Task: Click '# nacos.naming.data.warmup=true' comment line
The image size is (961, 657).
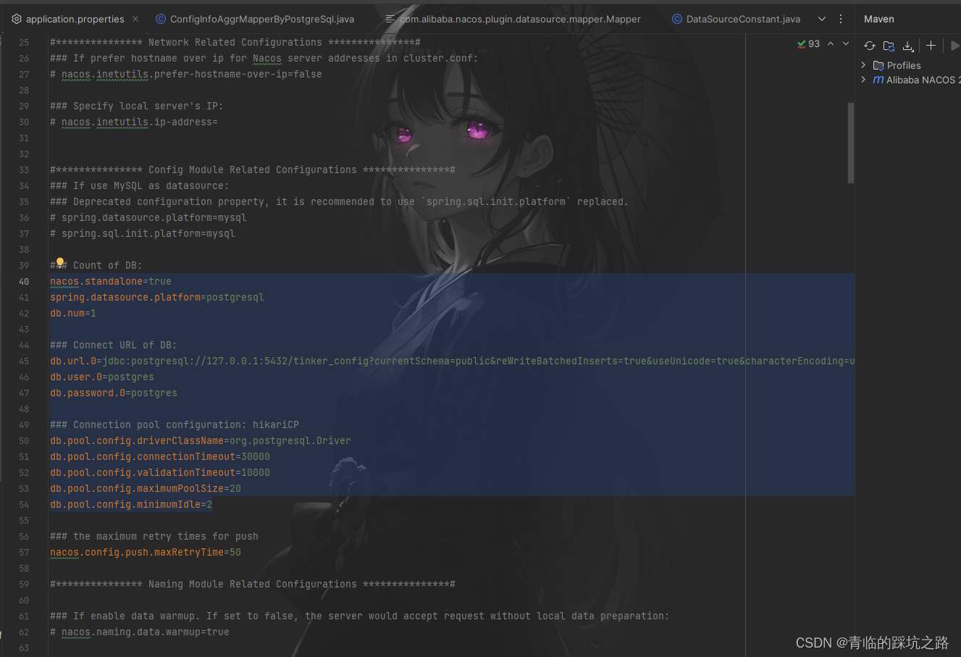Action: point(140,632)
